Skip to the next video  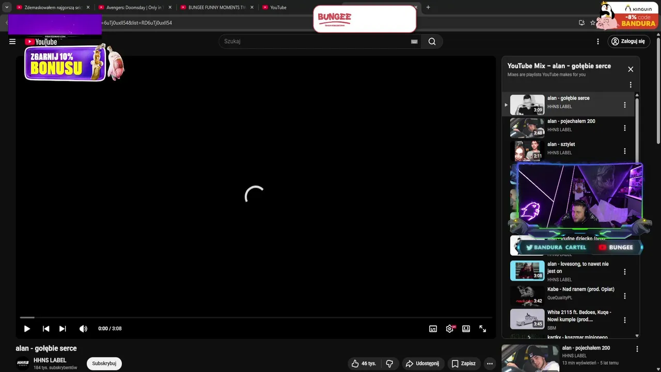click(62, 329)
